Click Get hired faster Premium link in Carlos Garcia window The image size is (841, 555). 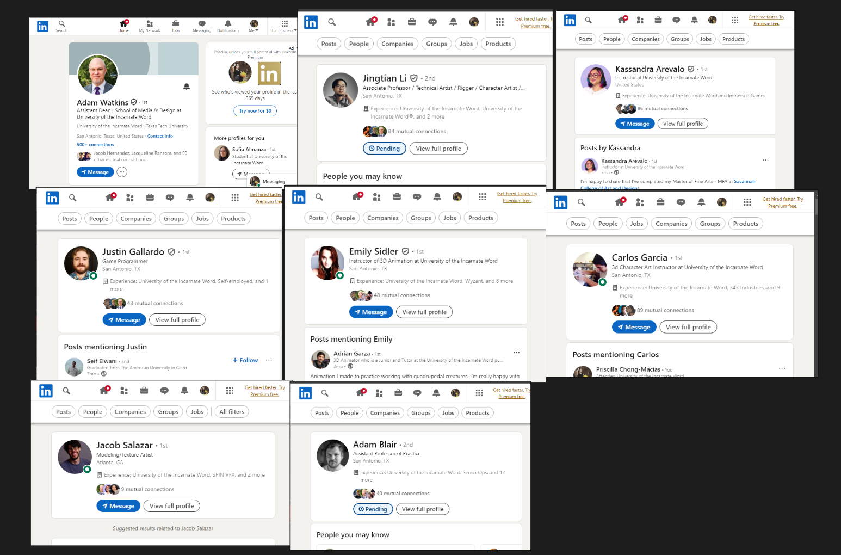[782, 202]
